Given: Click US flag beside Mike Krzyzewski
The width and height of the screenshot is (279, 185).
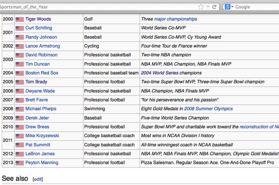Looking at the screenshot, I should coord(19,136).
